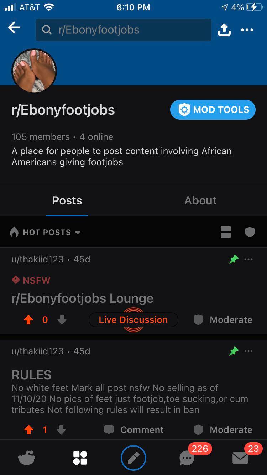Tap the shield mod mode icon beside layout
This screenshot has width=267, height=475.
(x=250, y=232)
